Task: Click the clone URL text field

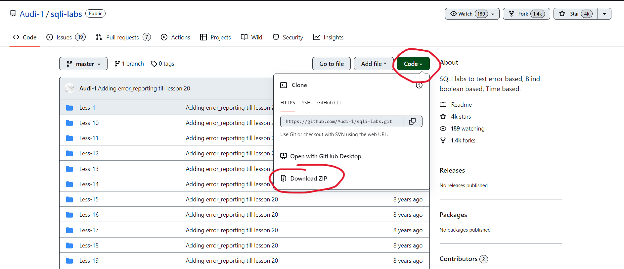Action: point(342,122)
